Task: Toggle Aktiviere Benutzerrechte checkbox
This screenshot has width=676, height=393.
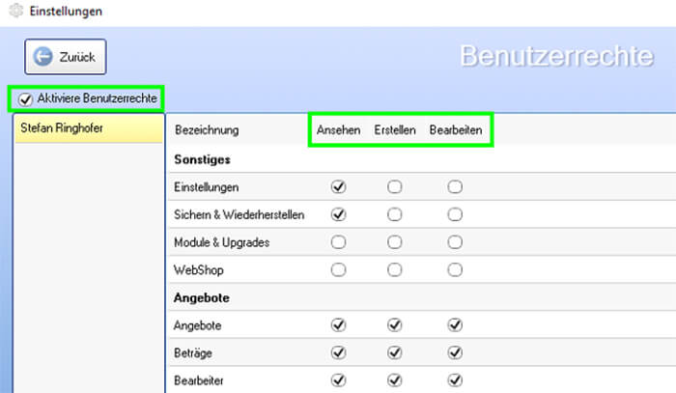Action: [25, 99]
